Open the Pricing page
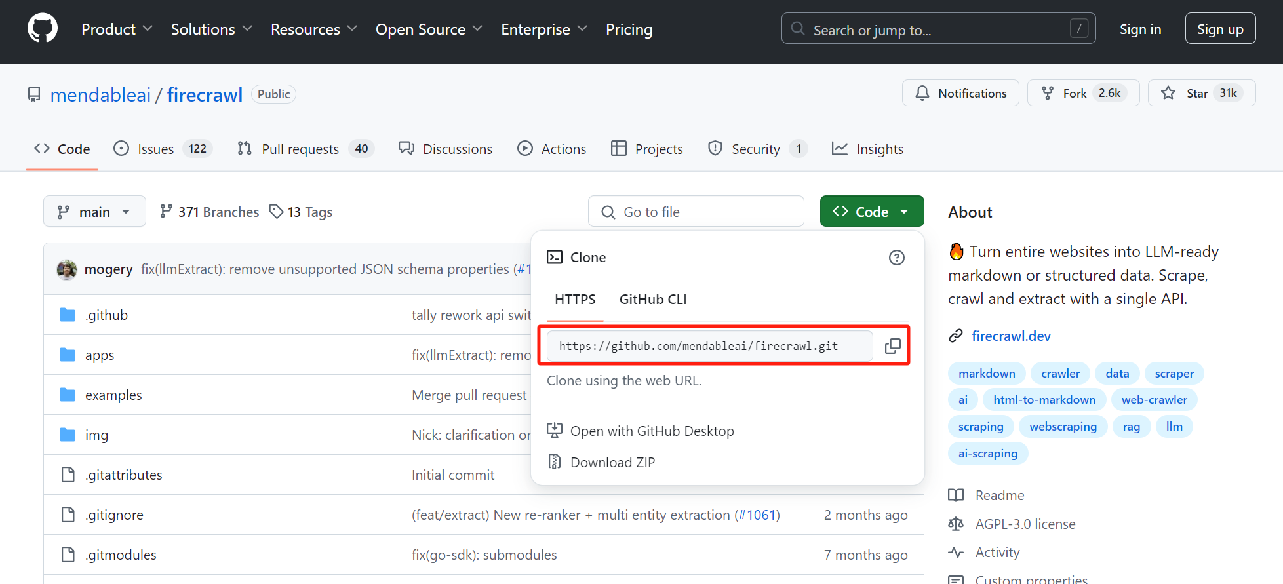This screenshot has height=584, width=1283. (x=629, y=29)
